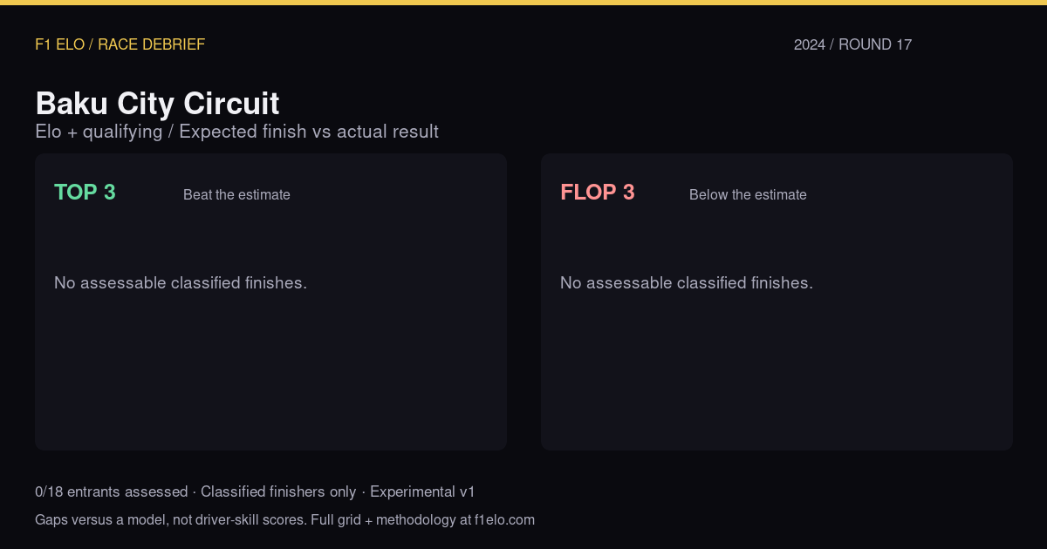Click the Beat the estimate label
The width and height of the screenshot is (1047, 549).
coord(236,195)
